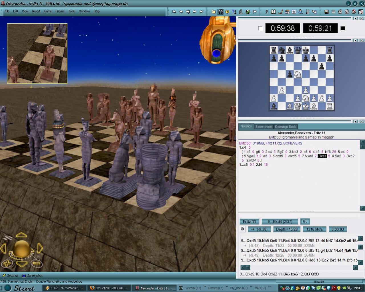Click the engine Go button
Viewport: 365px width, 292px height.
click(x=305, y=222)
